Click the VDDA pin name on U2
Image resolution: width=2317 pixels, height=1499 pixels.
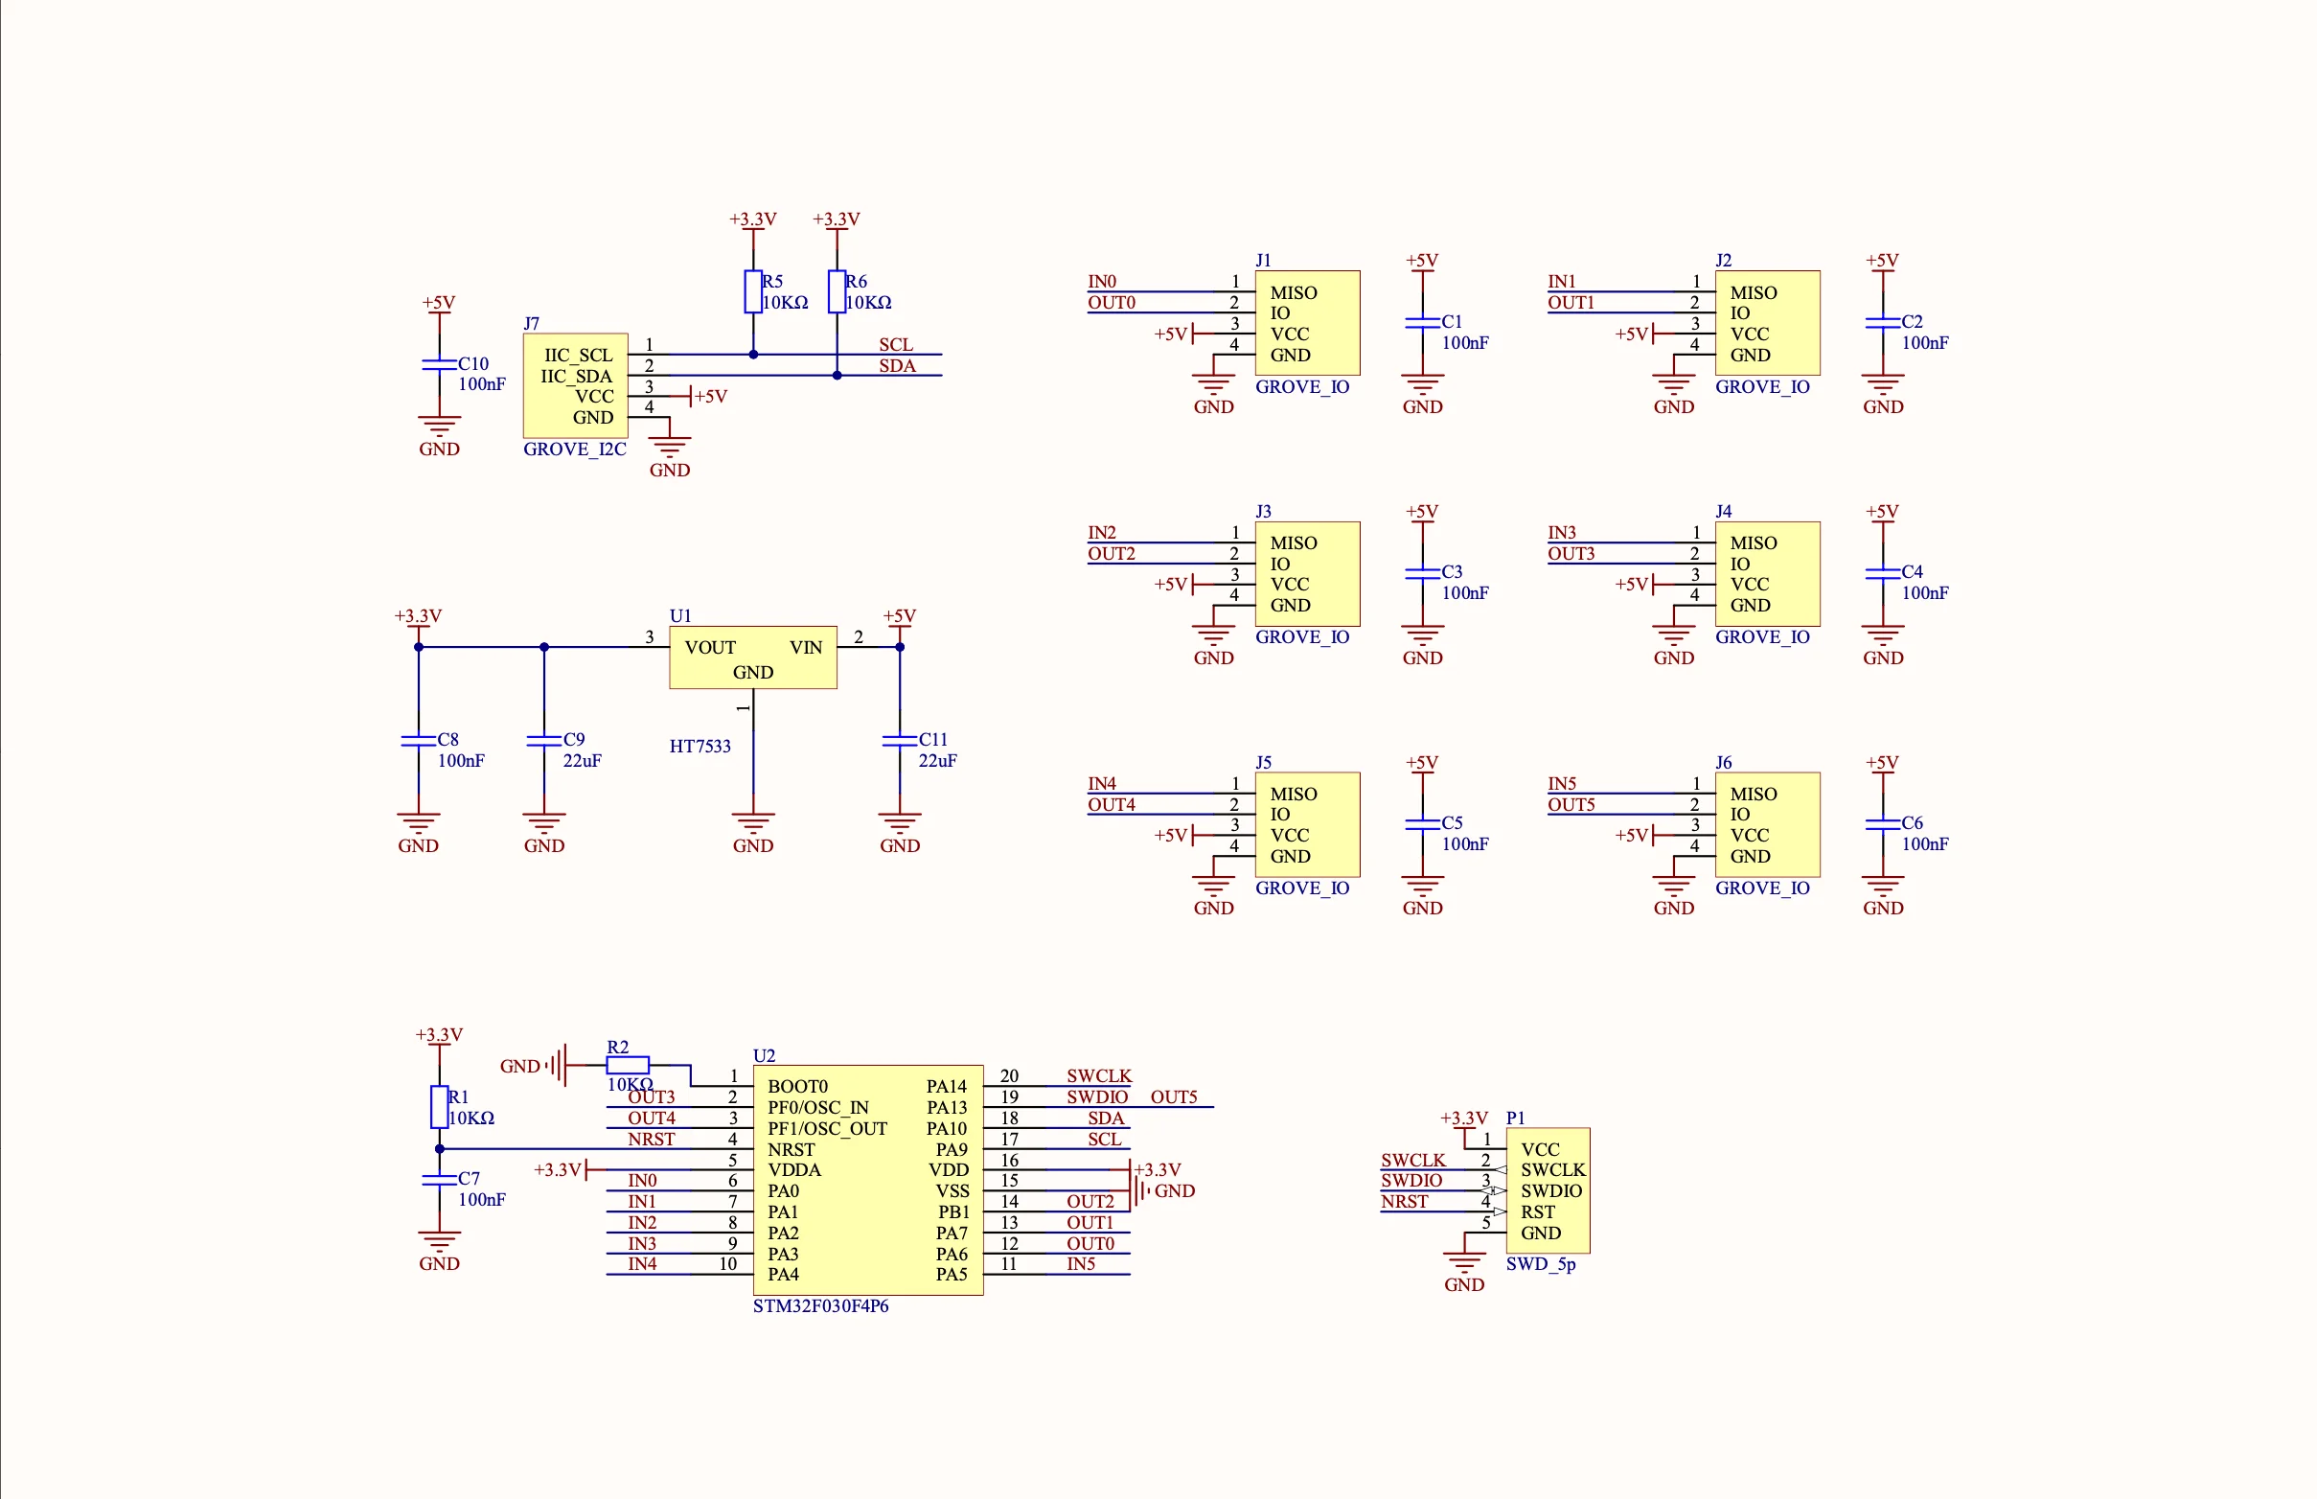[794, 1170]
